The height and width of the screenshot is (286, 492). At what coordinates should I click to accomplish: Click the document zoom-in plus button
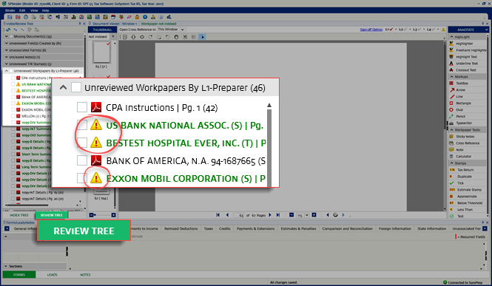click(314, 215)
